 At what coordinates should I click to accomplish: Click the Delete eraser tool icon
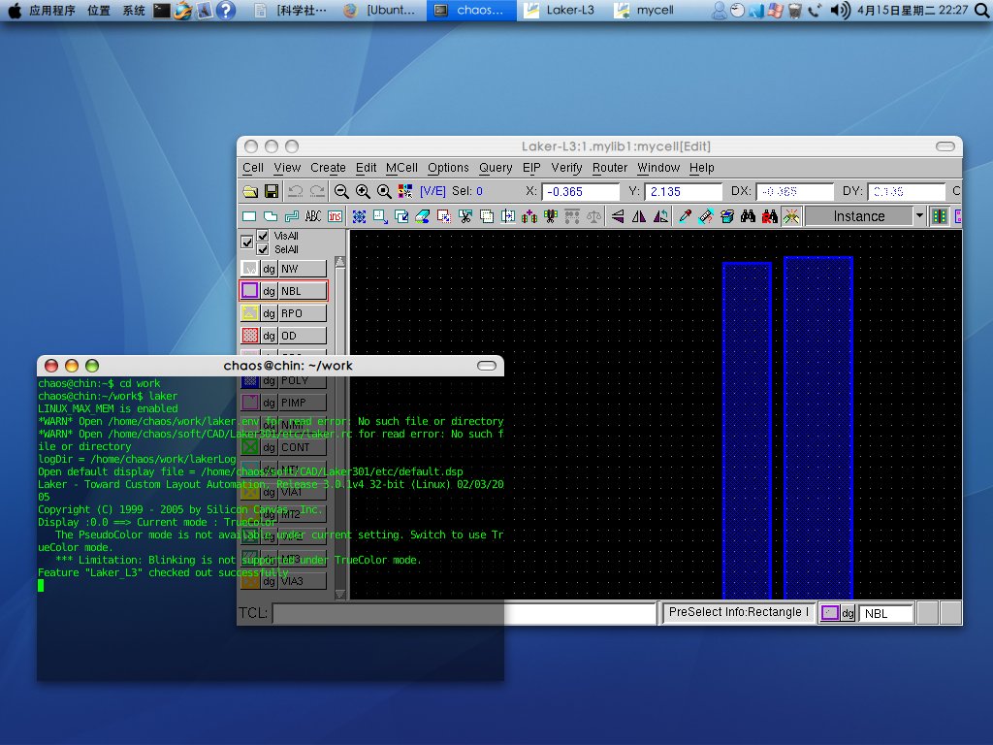pos(423,216)
